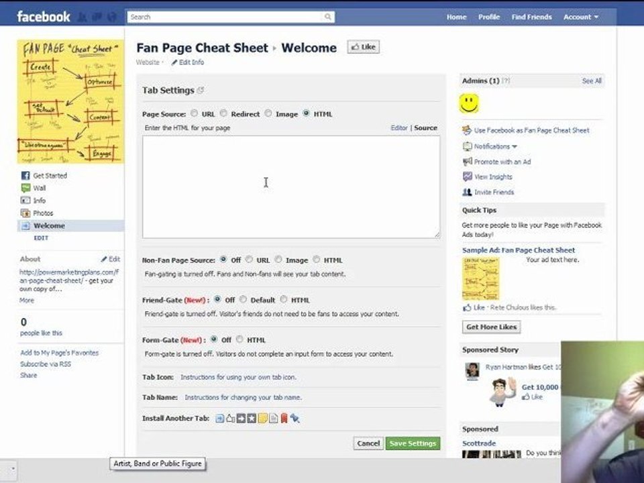
Task: Open tab name instructions link
Action: click(x=243, y=398)
